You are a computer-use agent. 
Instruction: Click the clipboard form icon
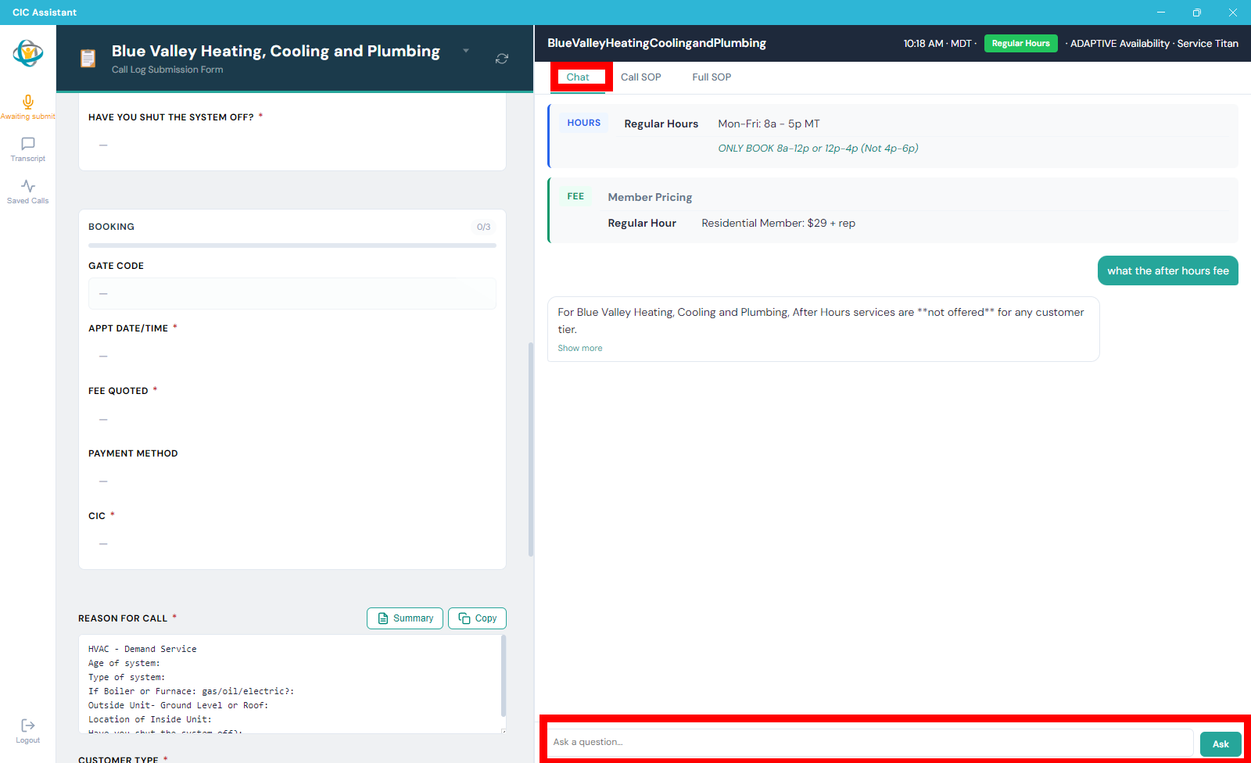[x=88, y=59]
